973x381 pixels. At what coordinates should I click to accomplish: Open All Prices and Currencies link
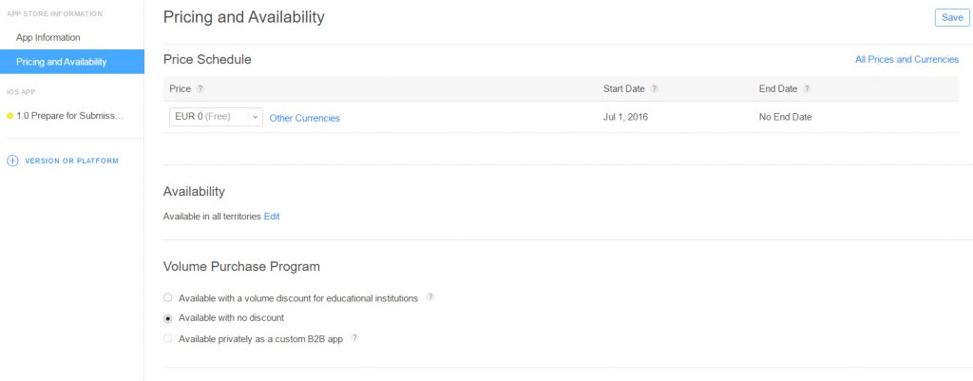tap(906, 60)
